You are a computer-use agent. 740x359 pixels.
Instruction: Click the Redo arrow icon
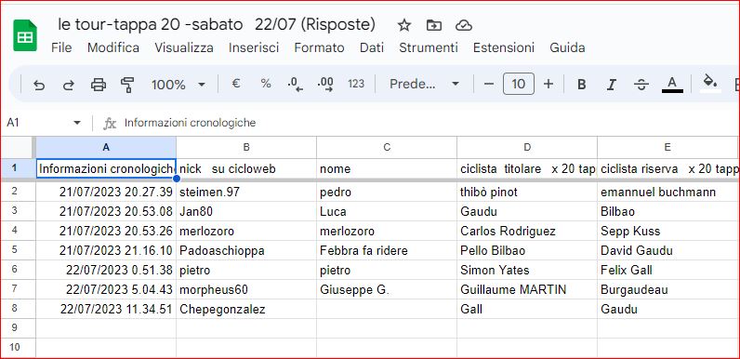click(69, 85)
